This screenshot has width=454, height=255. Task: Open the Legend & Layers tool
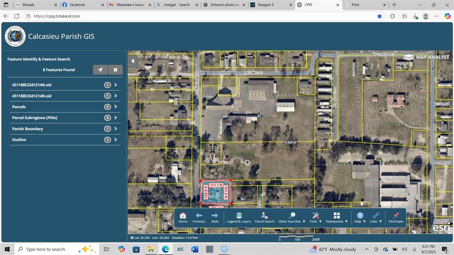click(x=239, y=218)
